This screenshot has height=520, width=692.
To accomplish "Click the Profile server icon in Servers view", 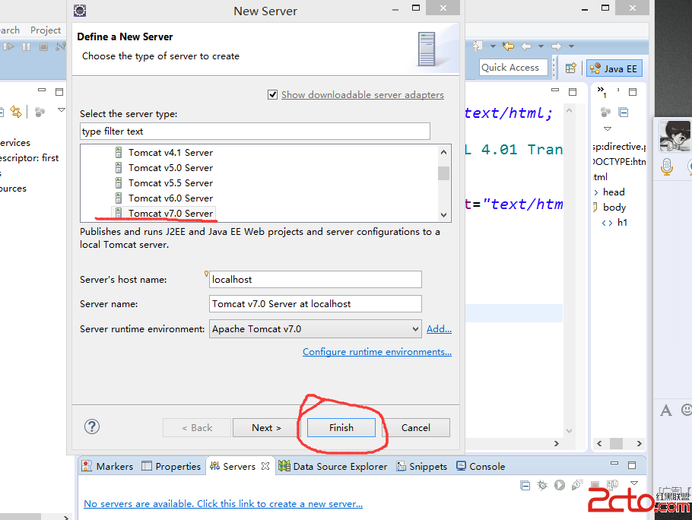I will [x=577, y=485].
